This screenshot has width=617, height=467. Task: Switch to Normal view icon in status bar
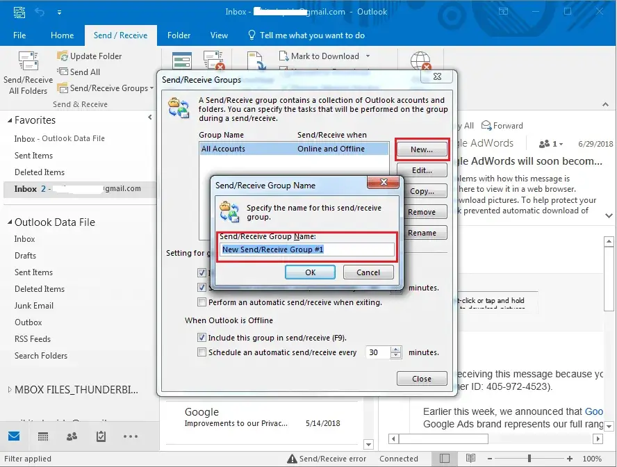click(445, 459)
